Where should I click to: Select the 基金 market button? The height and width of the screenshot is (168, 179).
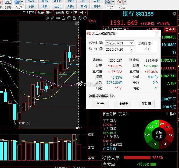tap(58, 6)
